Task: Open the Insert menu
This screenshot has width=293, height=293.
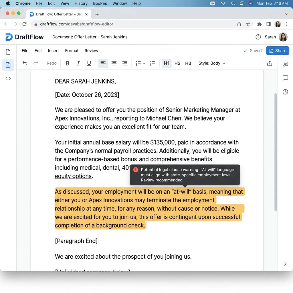Action: (54, 51)
